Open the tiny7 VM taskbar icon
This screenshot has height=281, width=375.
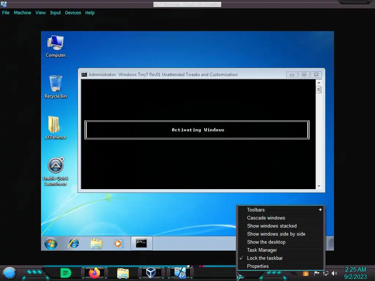180,273
